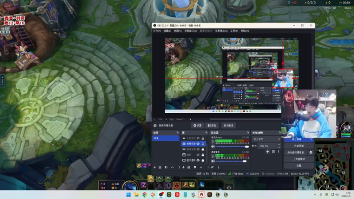The width and height of the screenshot is (354, 199).
Task: Select the binoculars-icon source at top of list
Action: pos(193,138)
